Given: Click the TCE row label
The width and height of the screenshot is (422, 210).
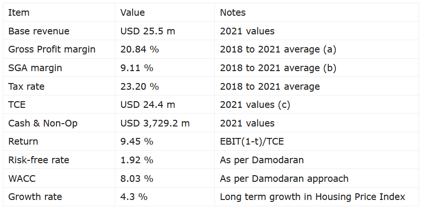Looking at the screenshot, I should click(x=17, y=105).
